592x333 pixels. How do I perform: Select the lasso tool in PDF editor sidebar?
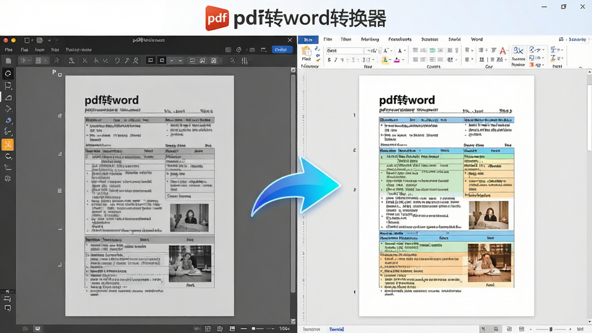coord(8,73)
